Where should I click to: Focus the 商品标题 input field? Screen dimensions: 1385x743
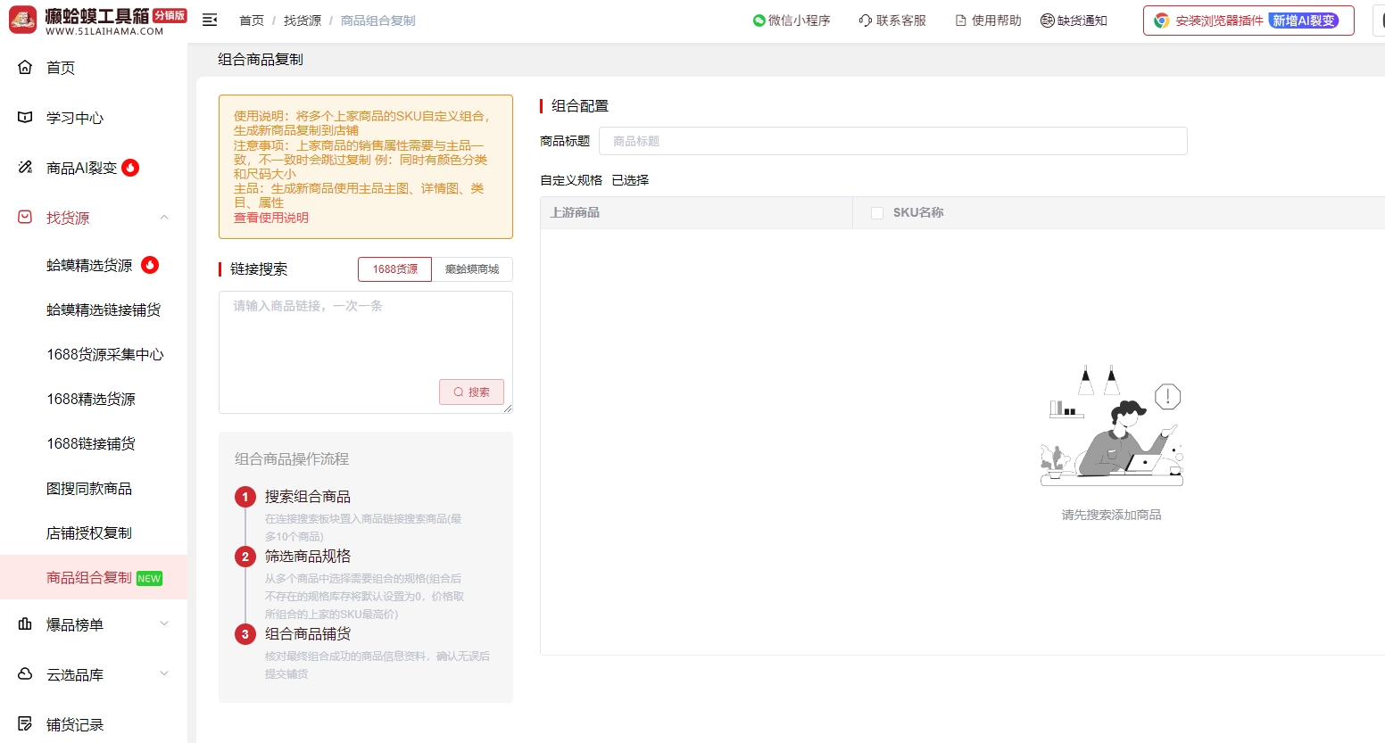click(892, 141)
